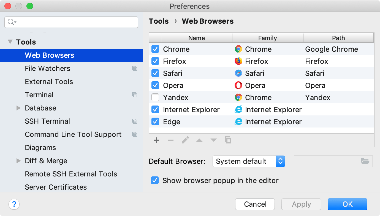Click the Remove browser minus icon

tap(171, 140)
